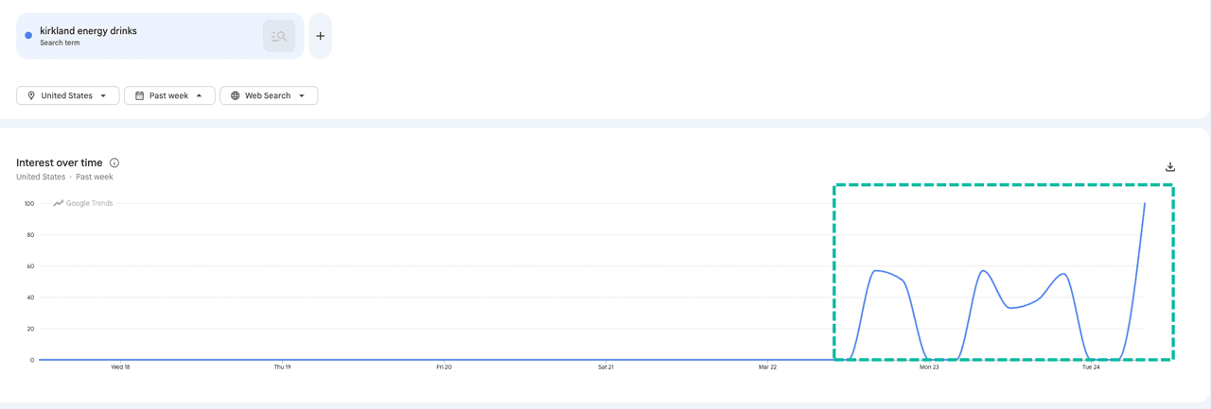Viewport: 1211px width, 409px height.
Task: Click the 60 value on the y-axis
Action: point(29,266)
